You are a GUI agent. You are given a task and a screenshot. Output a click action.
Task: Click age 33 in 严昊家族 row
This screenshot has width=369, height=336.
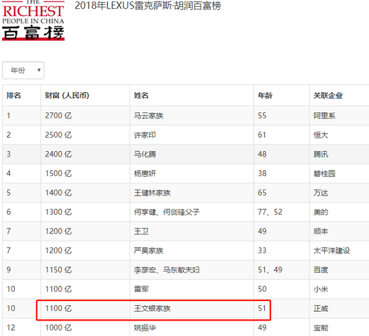(262, 251)
